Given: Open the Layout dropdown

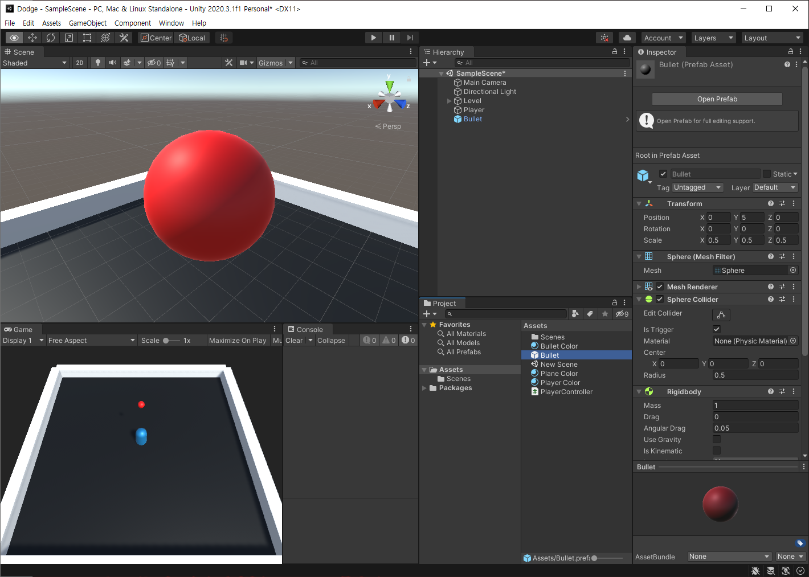Looking at the screenshot, I should tap(772, 38).
